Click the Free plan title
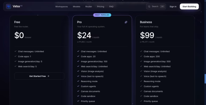206x105 pixels. (17, 22)
